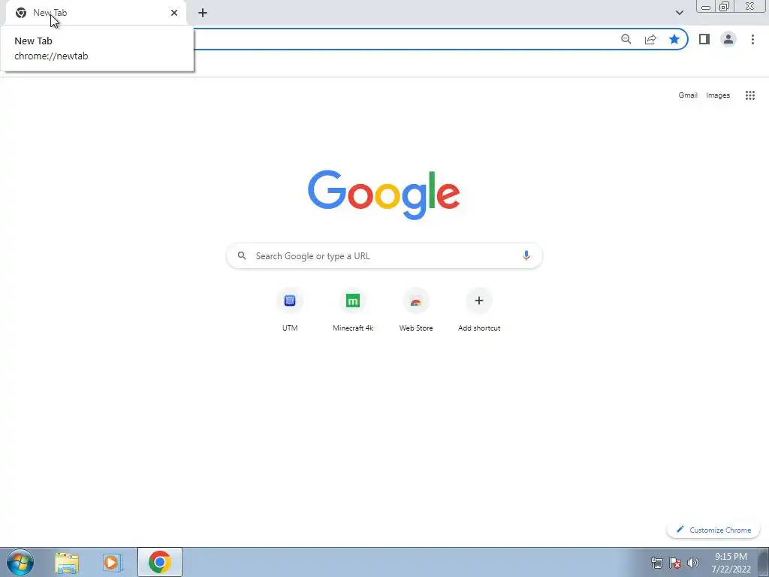Open the UTM shortcut
769x577 pixels.
(x=290, y=309)
